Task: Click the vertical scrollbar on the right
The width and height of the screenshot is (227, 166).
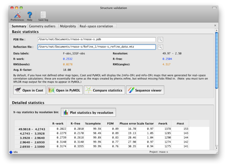Action: [216, 60]
